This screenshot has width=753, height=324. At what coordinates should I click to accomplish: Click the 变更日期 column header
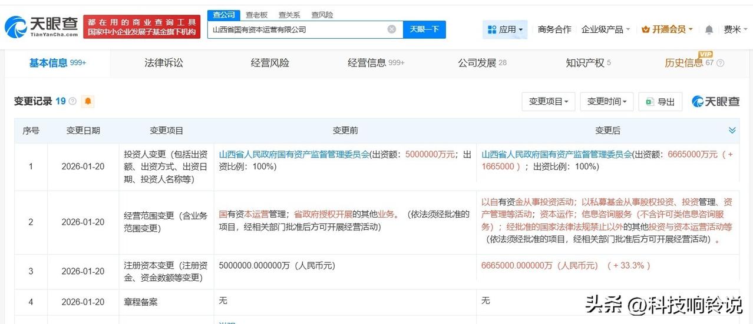pos(83,131)
